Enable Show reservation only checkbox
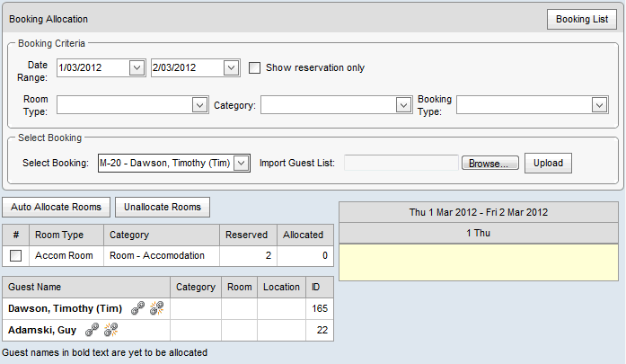 pyautogui.click(x=254, y=67)
